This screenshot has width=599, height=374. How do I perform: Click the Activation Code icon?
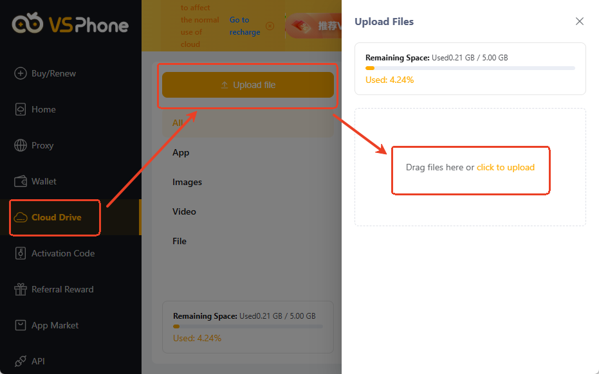pyautogui.click(x=21, y=253)
